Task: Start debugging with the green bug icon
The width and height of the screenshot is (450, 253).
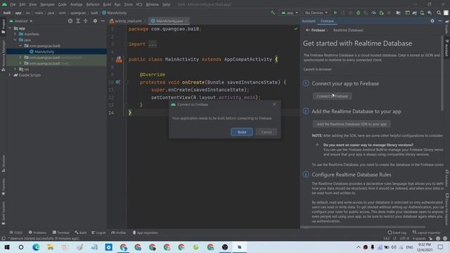Action: pyautogui.click(x=358, y=13)
